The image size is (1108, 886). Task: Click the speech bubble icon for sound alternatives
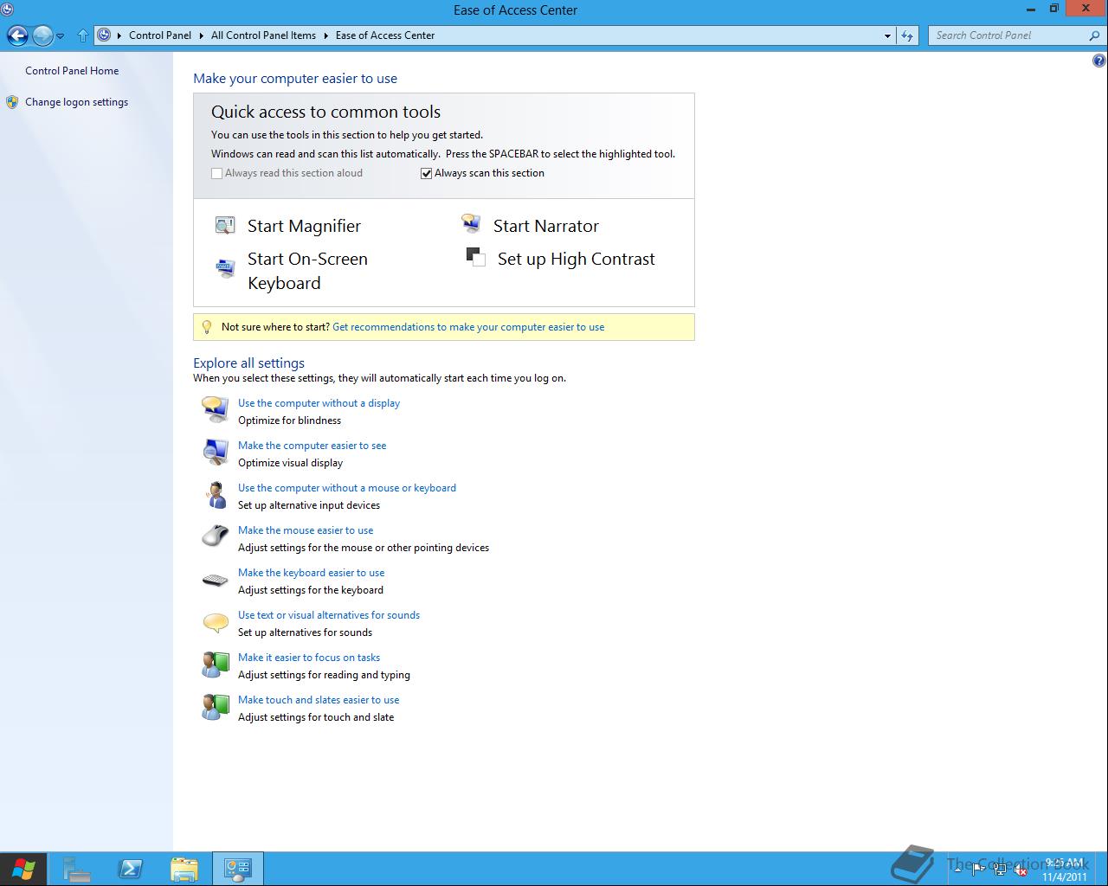(x=215, y=622)
